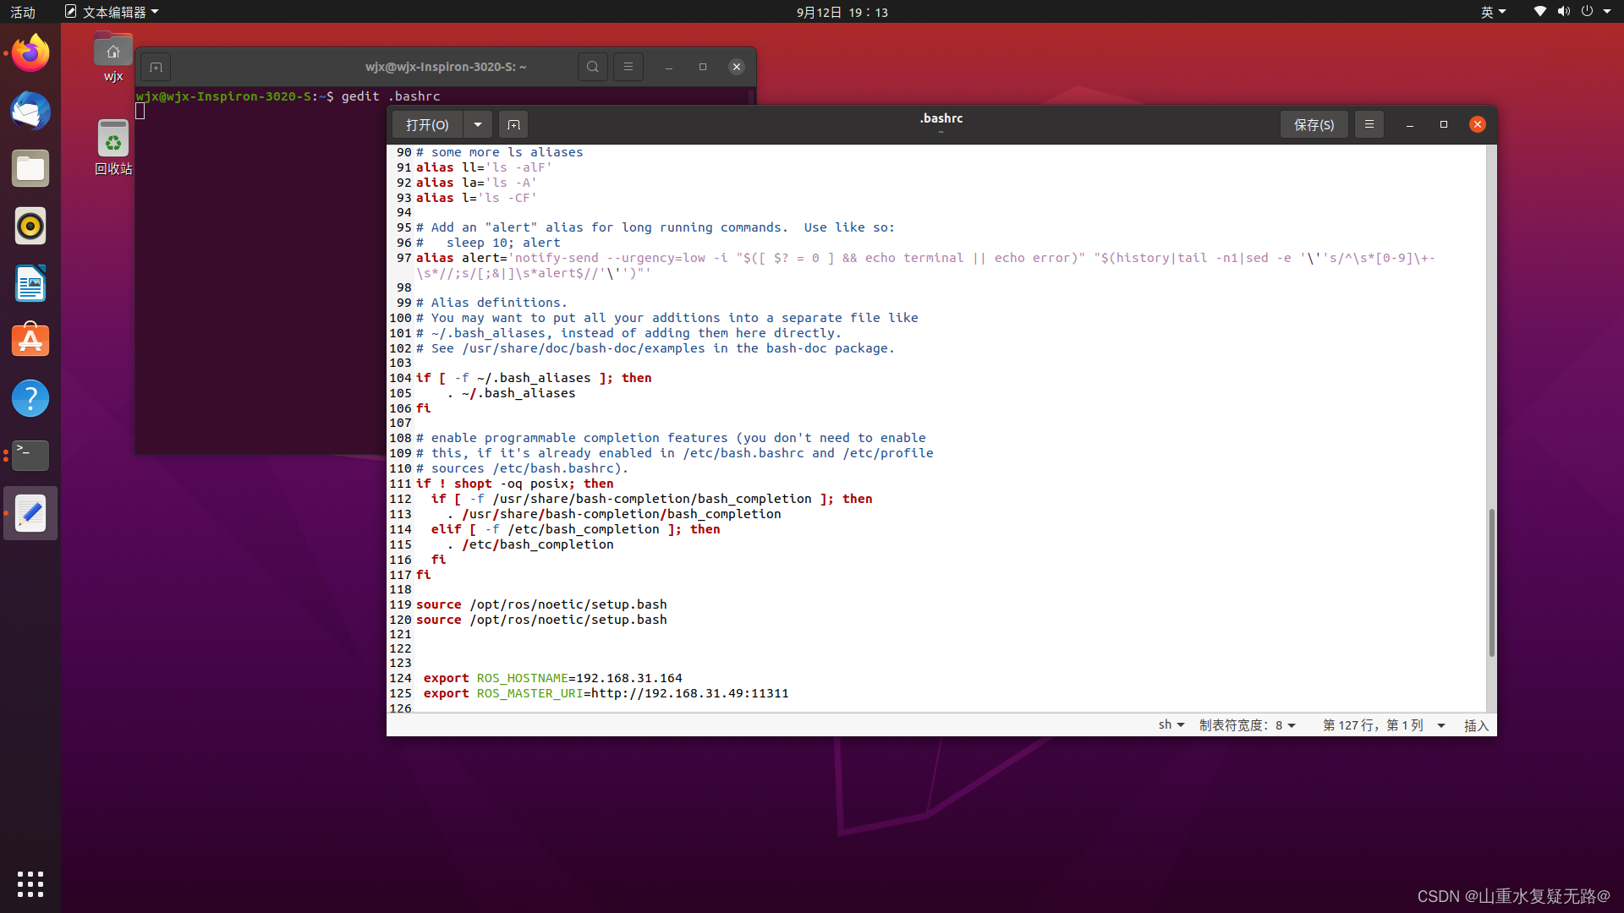The image size is (1624, 913).
Task: Toggle 插入 insert mode in status bar
Action: click(x=1476, y=725)
